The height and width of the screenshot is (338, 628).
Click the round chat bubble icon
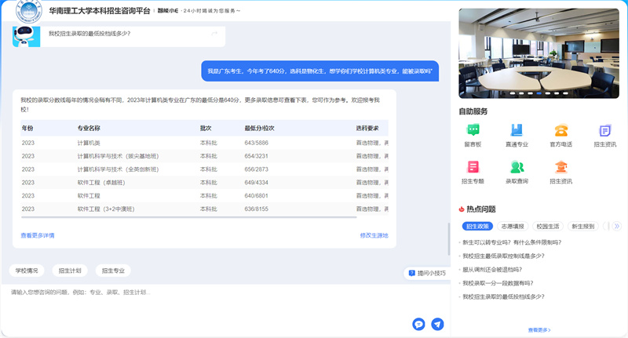click(418, 324)
